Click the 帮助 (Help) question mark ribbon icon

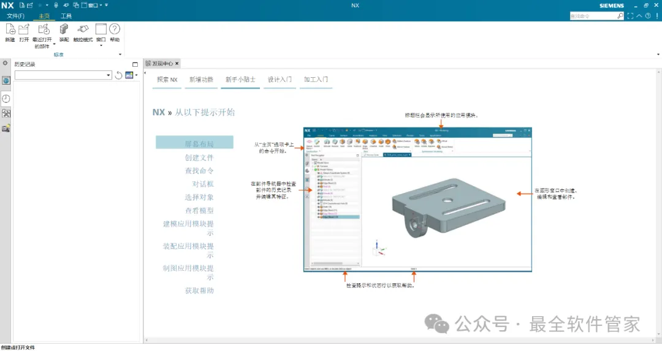click(x=115, y=29)
